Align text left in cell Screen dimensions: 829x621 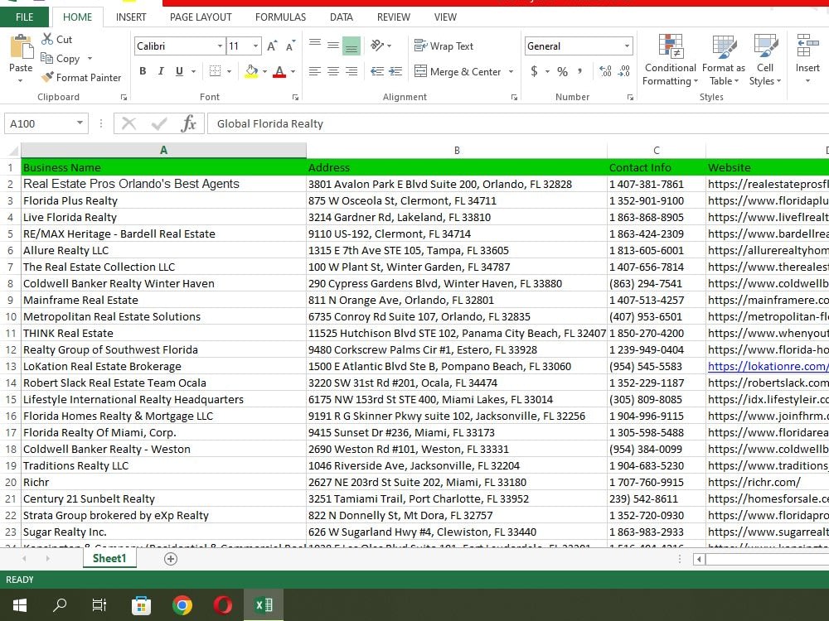pyautogui.click(x=314, y=71)
